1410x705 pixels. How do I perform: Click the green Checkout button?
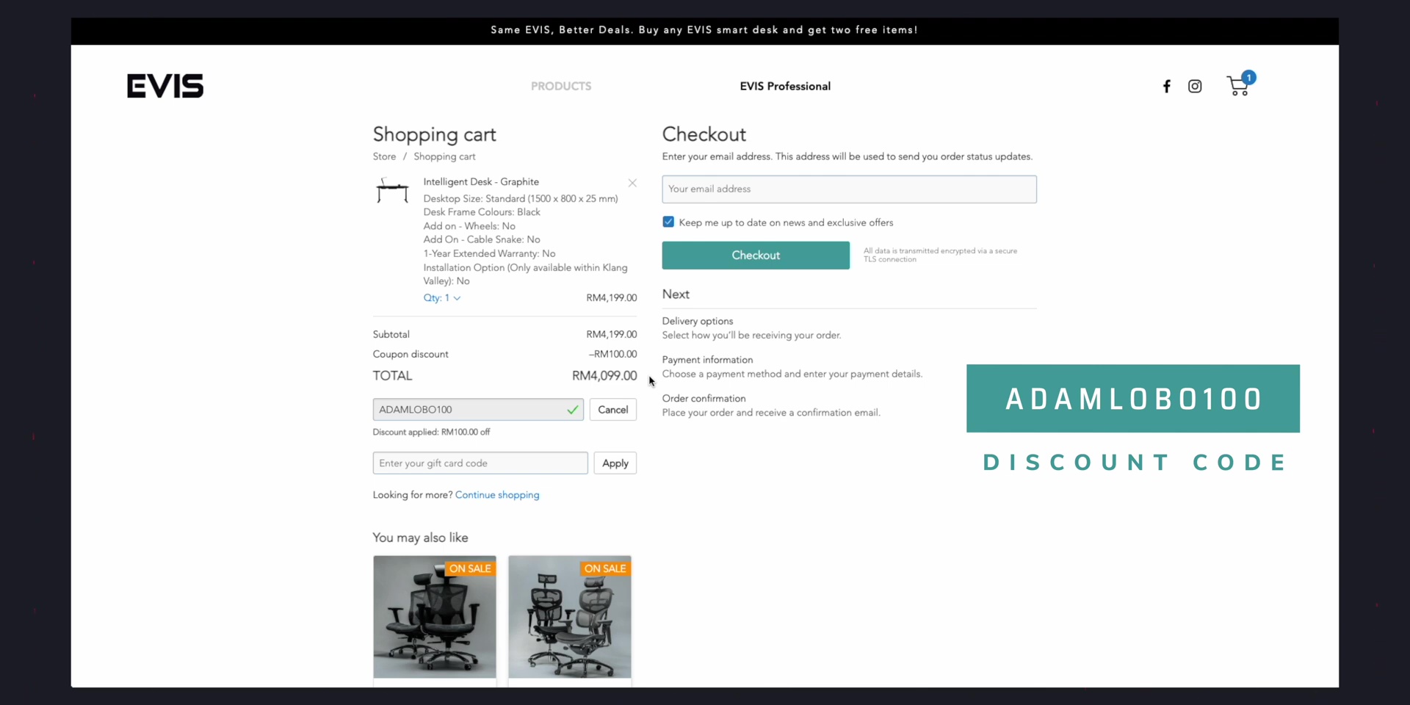click(x=756, y=256)
